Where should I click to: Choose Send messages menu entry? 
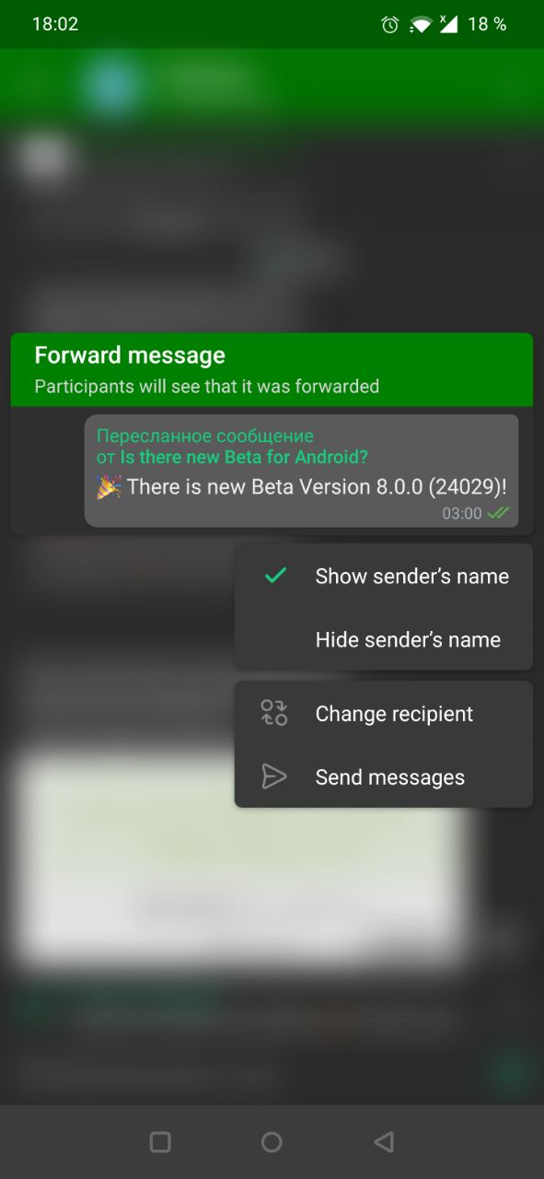click(x=384, y=777)
